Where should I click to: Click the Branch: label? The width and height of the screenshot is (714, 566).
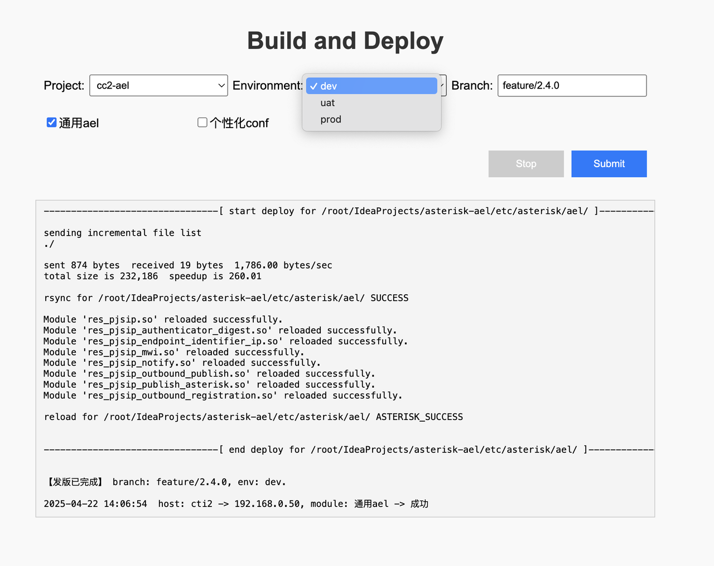472,86
